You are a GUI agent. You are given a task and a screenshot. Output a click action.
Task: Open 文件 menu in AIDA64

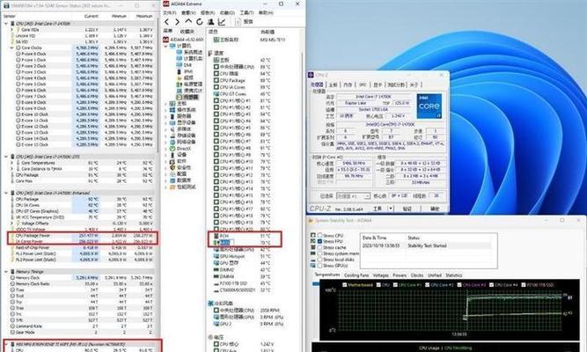[x=170, y=12]
